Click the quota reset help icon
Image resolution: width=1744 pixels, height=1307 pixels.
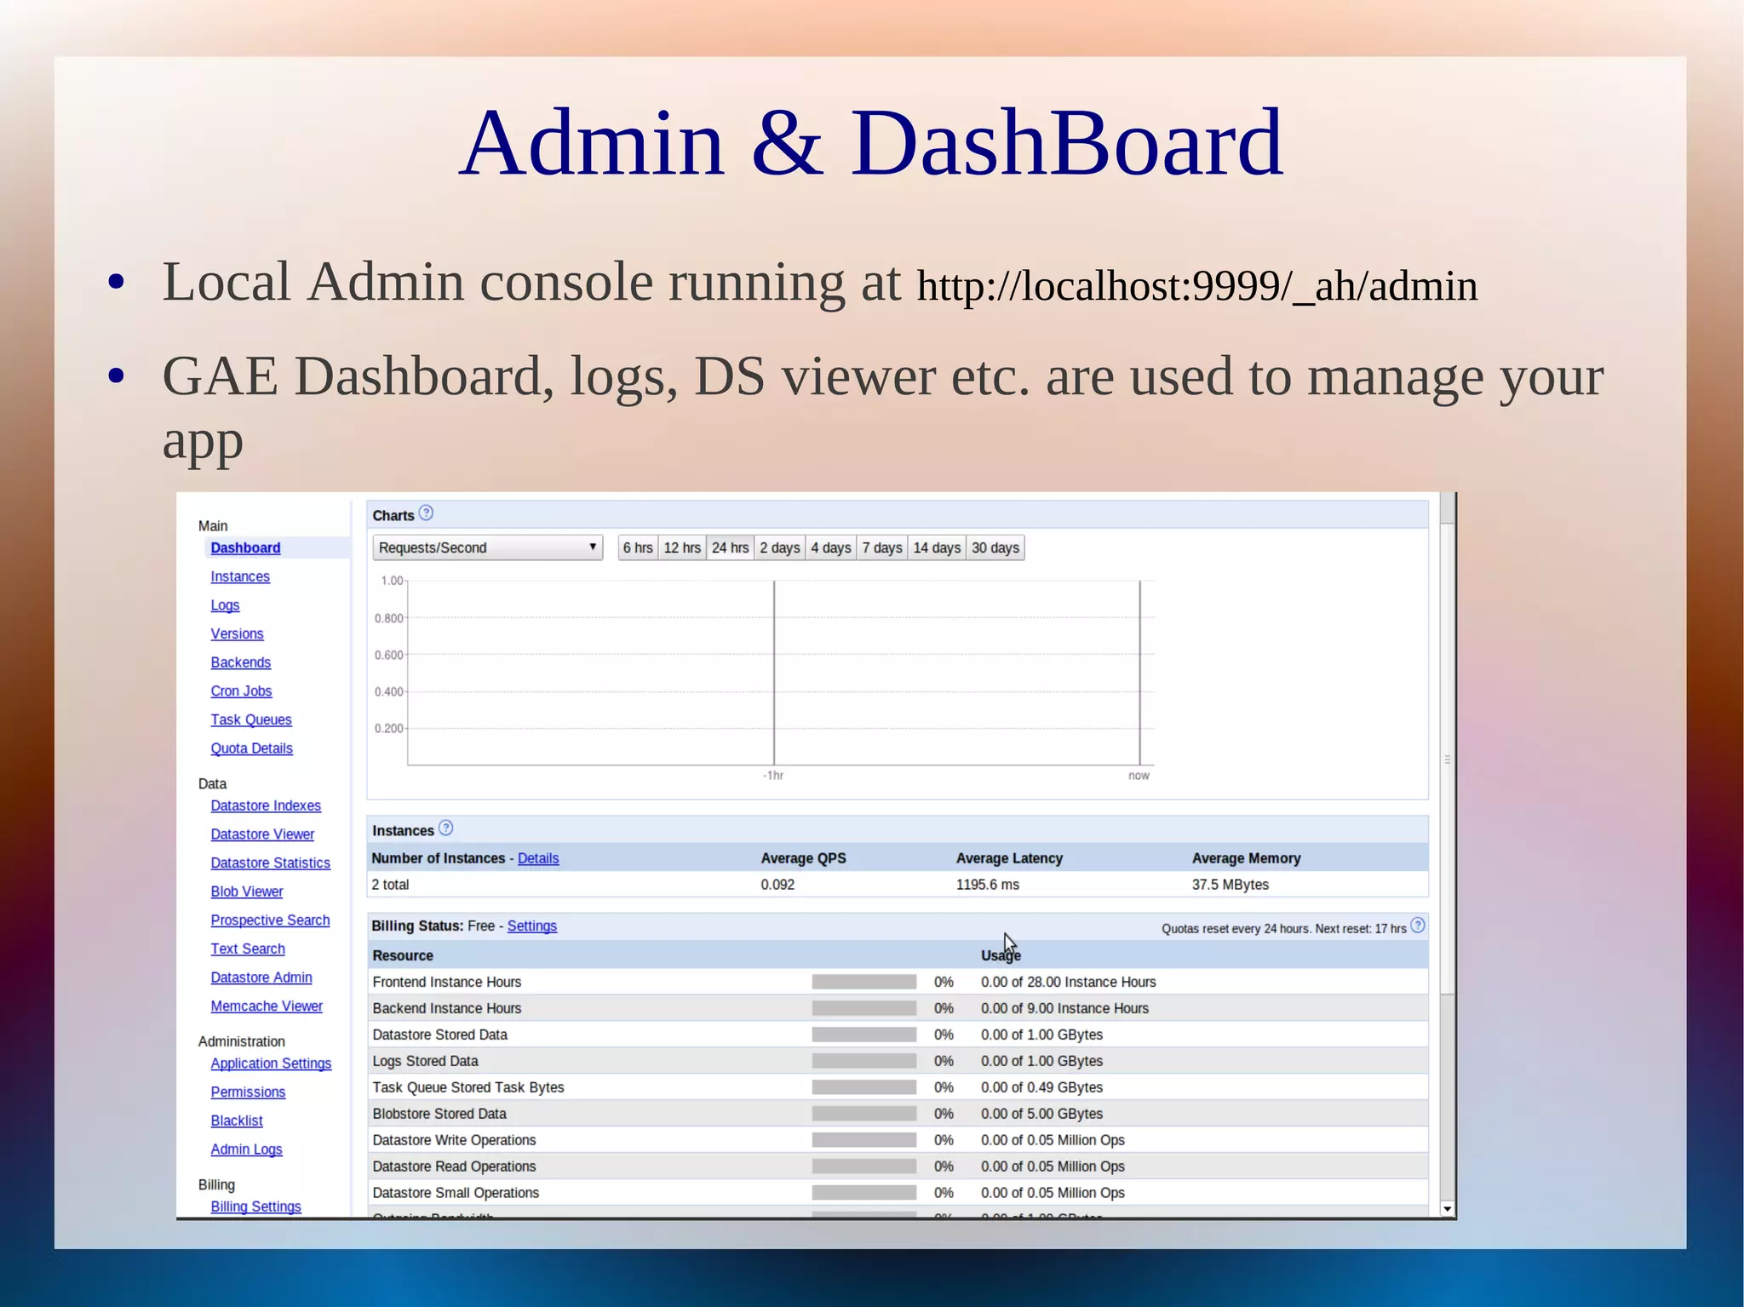pyautogui.click(x=1418, y=926)
